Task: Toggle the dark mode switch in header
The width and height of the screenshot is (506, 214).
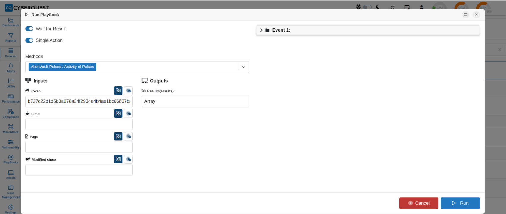Action: (368, 7)
